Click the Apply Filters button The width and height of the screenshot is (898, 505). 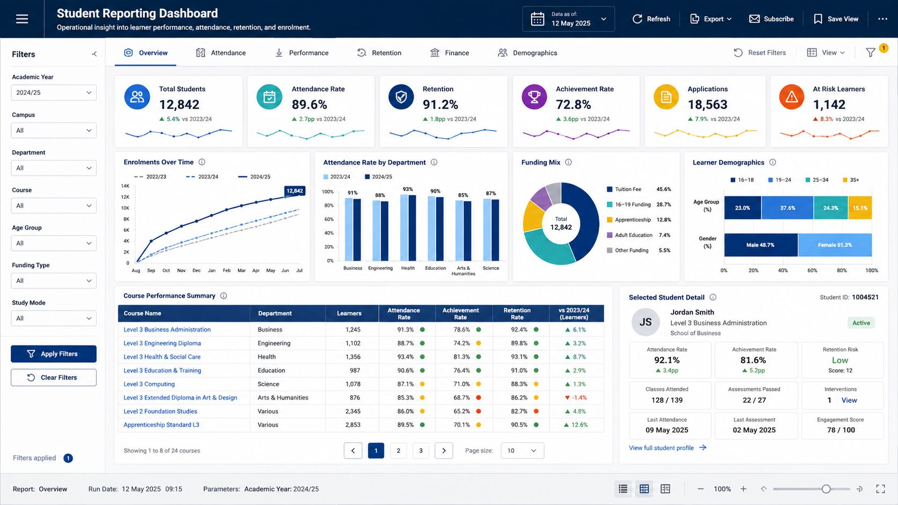coord(54,354)
